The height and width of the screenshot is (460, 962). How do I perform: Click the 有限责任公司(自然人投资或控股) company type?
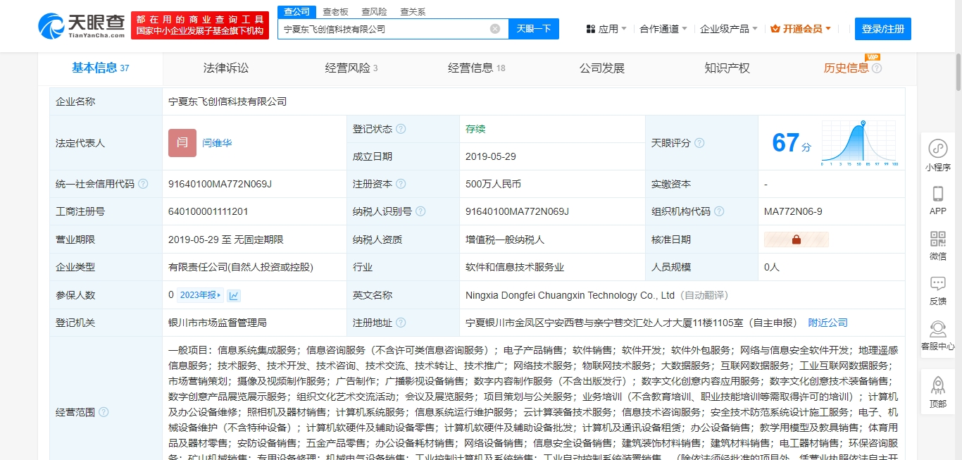241,267
